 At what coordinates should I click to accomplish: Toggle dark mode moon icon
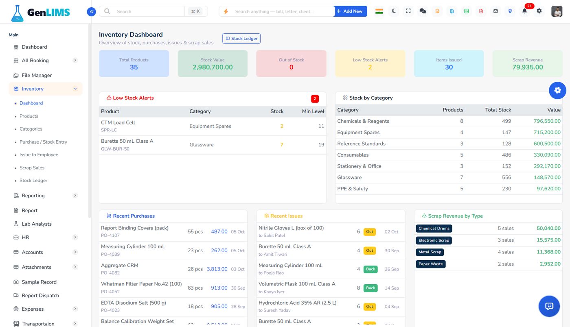click(x=394, y=11)
